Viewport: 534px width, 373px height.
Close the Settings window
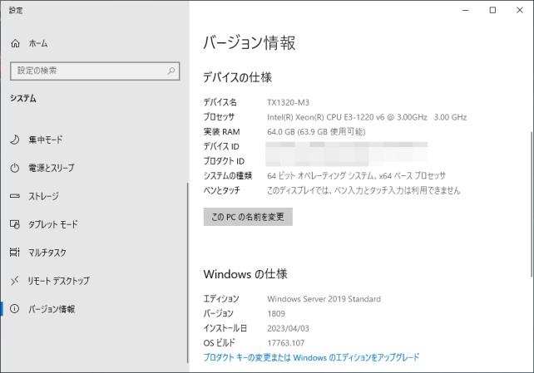click(520, 11)
